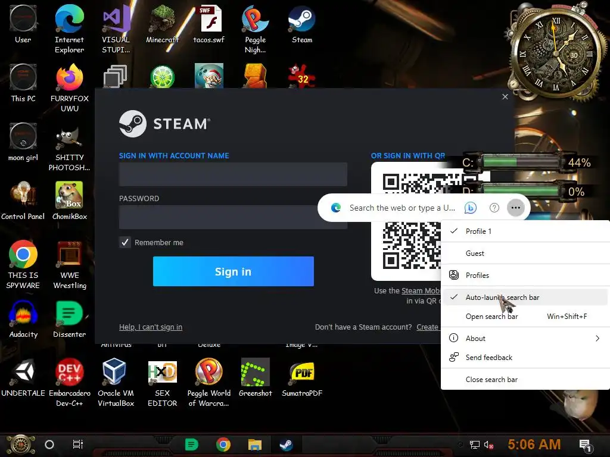Click the help question mark icon in search bar
Viewport: 610px width, 457px height.
coord(494,208)
